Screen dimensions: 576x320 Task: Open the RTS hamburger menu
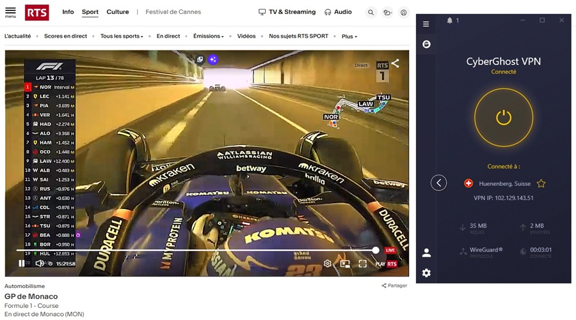click(x=10, y=11)
